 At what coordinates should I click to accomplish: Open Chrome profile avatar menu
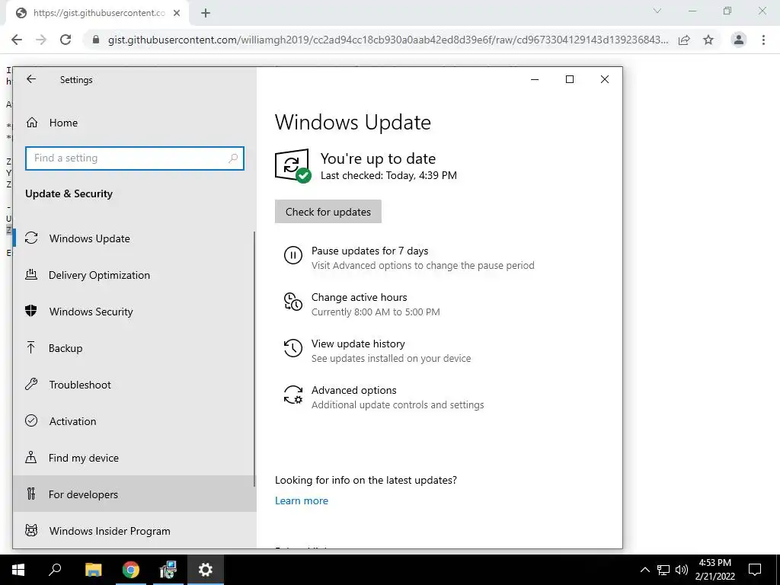(x=739, y=40)
